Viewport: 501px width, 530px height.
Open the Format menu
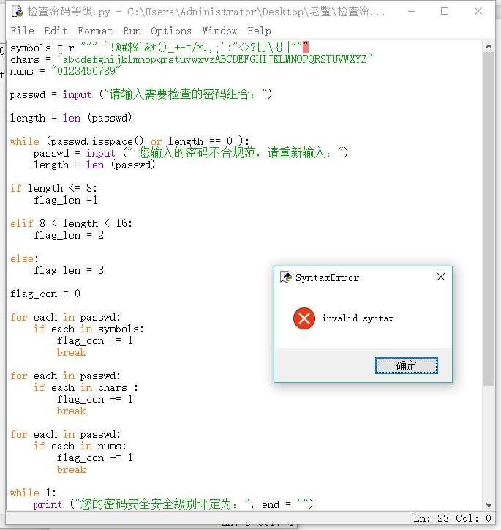(x=95, y=31)
